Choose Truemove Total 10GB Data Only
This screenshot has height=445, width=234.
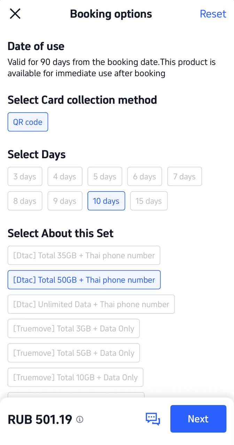[x=75, y=377]
